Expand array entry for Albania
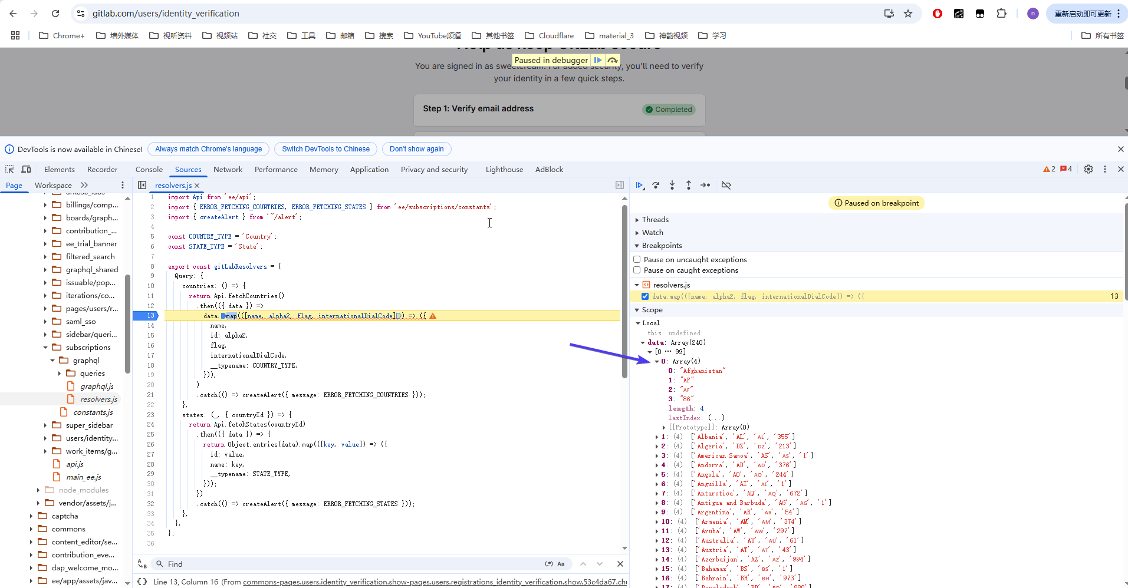This screenshot has height=588, width=1128. click(657, 437)
